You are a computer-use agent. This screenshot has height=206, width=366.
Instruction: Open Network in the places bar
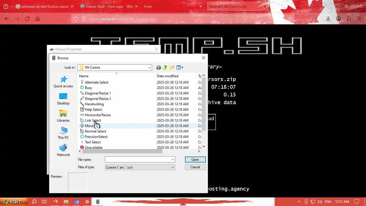click(63, 150)
